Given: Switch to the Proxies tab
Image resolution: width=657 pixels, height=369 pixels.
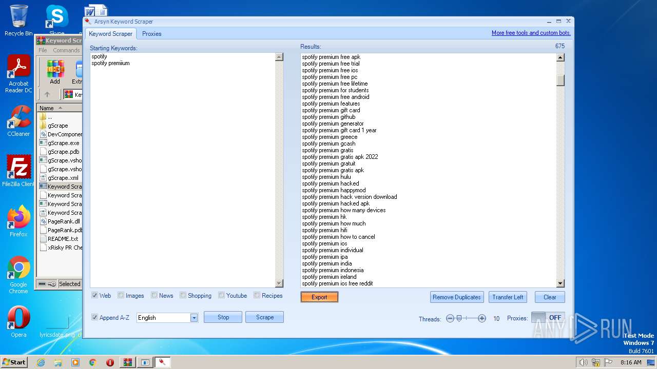Looking at the screenshot, I should click(152, 34).
